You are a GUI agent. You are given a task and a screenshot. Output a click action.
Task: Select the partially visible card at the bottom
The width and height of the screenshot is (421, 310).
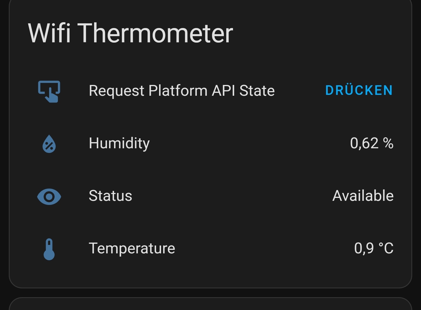pos(210,304)
